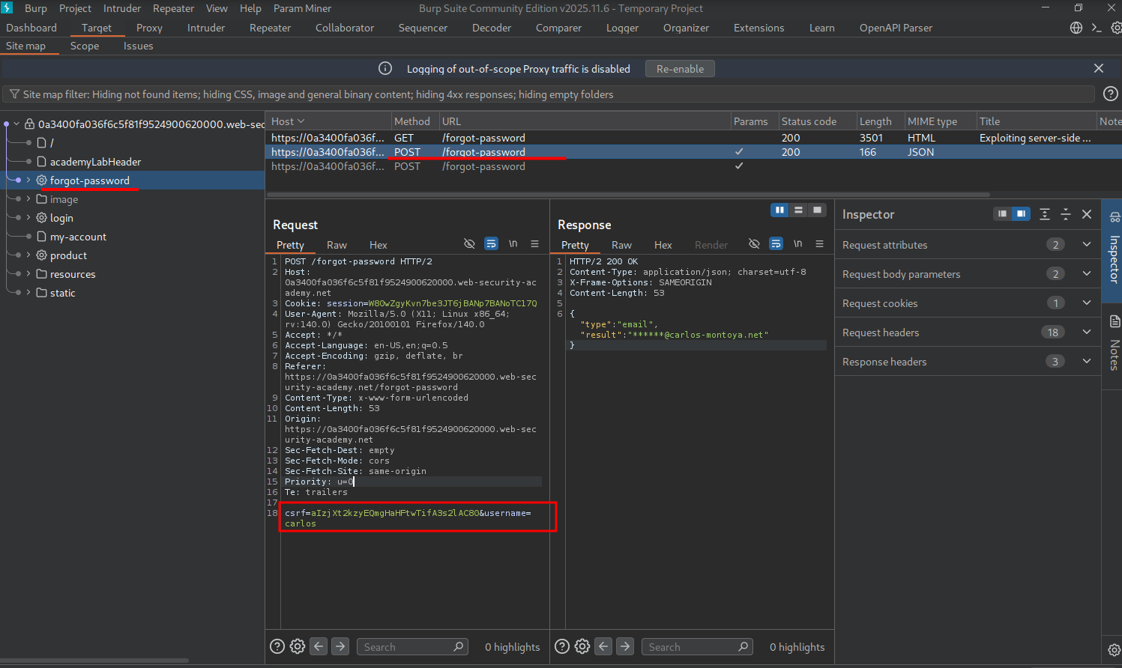
Task: Click the site map filter funnel icon
Action: (14, 94)
